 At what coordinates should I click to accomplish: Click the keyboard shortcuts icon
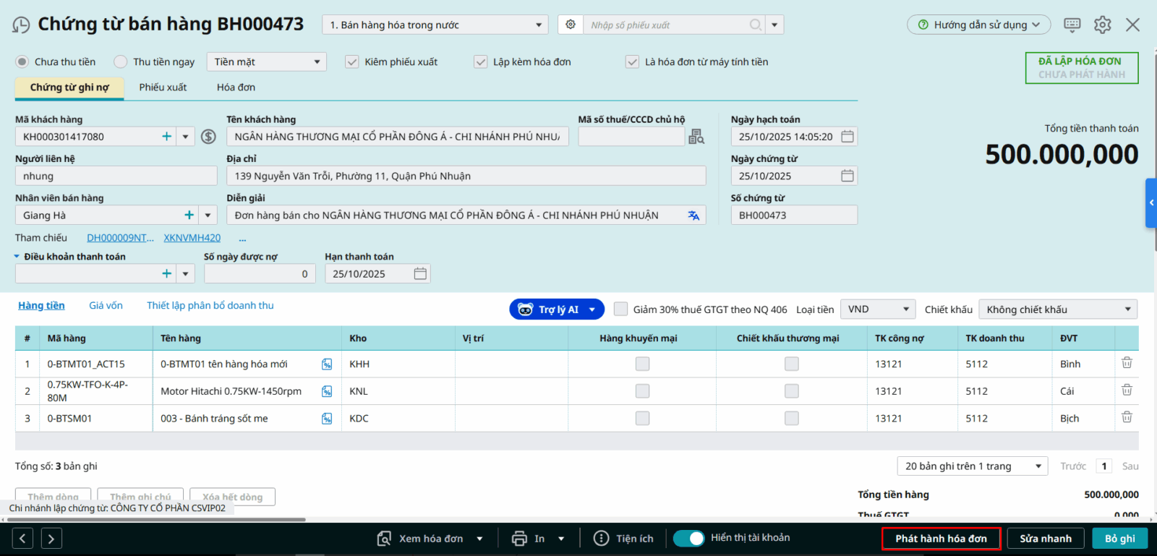coord(1072,25)
